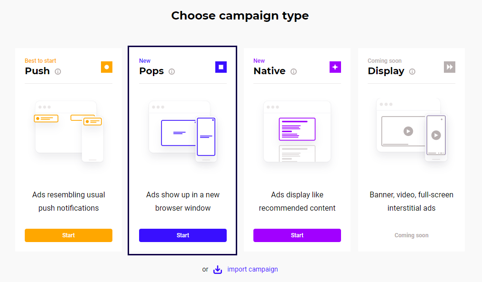Start a Pops campaign
Image resolution: width=482 pixels, height=282 pixels.
[x=183, y=235]
